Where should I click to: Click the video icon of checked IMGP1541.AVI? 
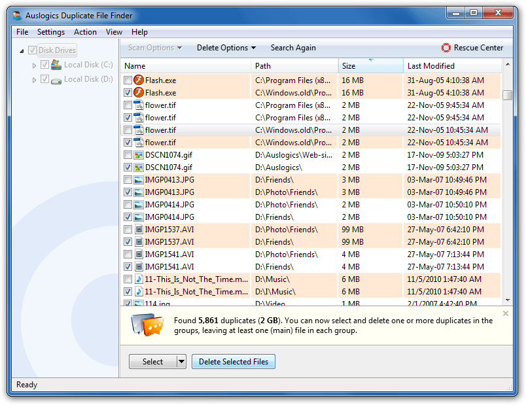139,267
